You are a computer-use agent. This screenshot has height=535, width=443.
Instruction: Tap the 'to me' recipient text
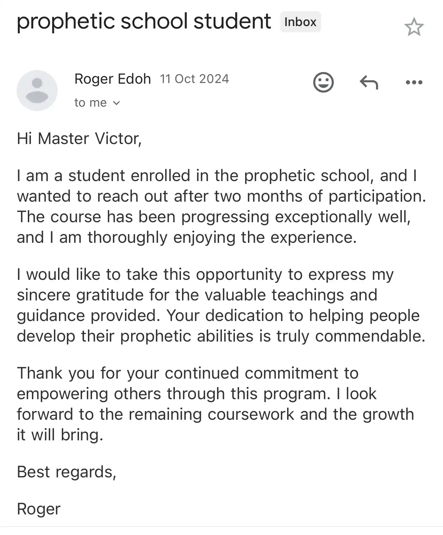(91, 103)
